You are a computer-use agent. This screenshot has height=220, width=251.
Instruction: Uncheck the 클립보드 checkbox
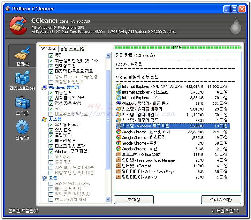[x=51, y=135]
